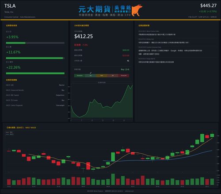221x194 pixels.
Task: Click the rating pointer marker above Buy
Action: pos(91,73)
